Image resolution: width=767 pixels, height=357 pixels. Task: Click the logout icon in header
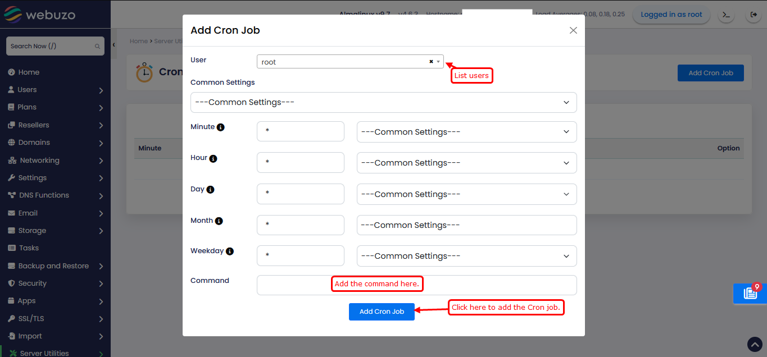click(754, 15)
